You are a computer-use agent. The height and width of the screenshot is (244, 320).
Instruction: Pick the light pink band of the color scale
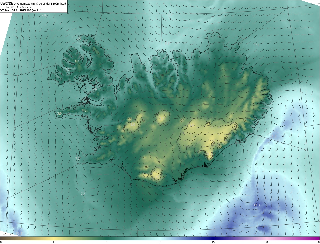click(x=267, y=239)
